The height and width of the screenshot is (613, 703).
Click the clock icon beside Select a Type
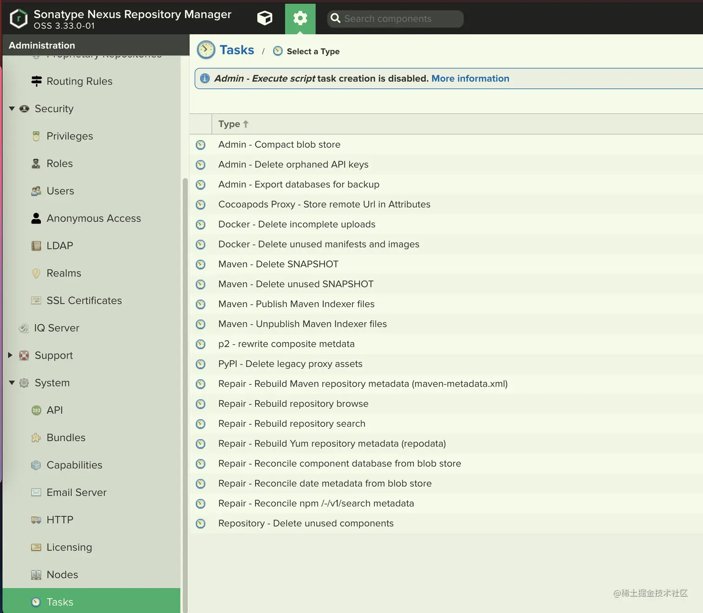click(x=278, y=51)
